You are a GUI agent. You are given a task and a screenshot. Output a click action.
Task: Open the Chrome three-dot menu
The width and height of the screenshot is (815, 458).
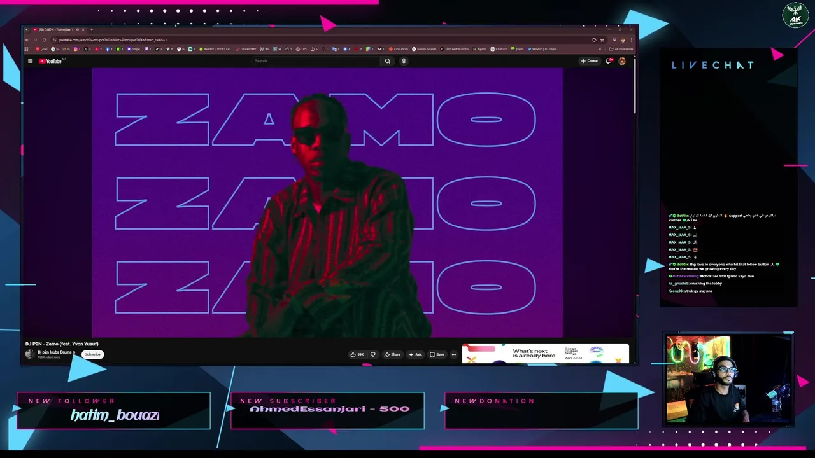tap(632, 40)
